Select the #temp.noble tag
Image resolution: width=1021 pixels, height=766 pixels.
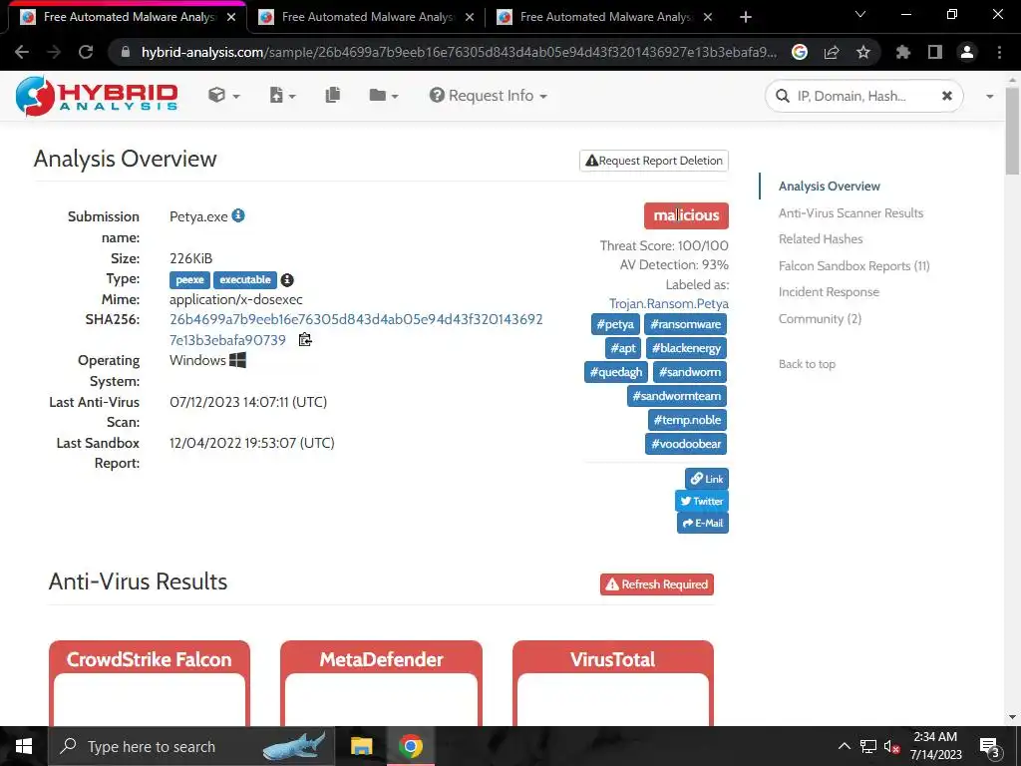(687, 420)
